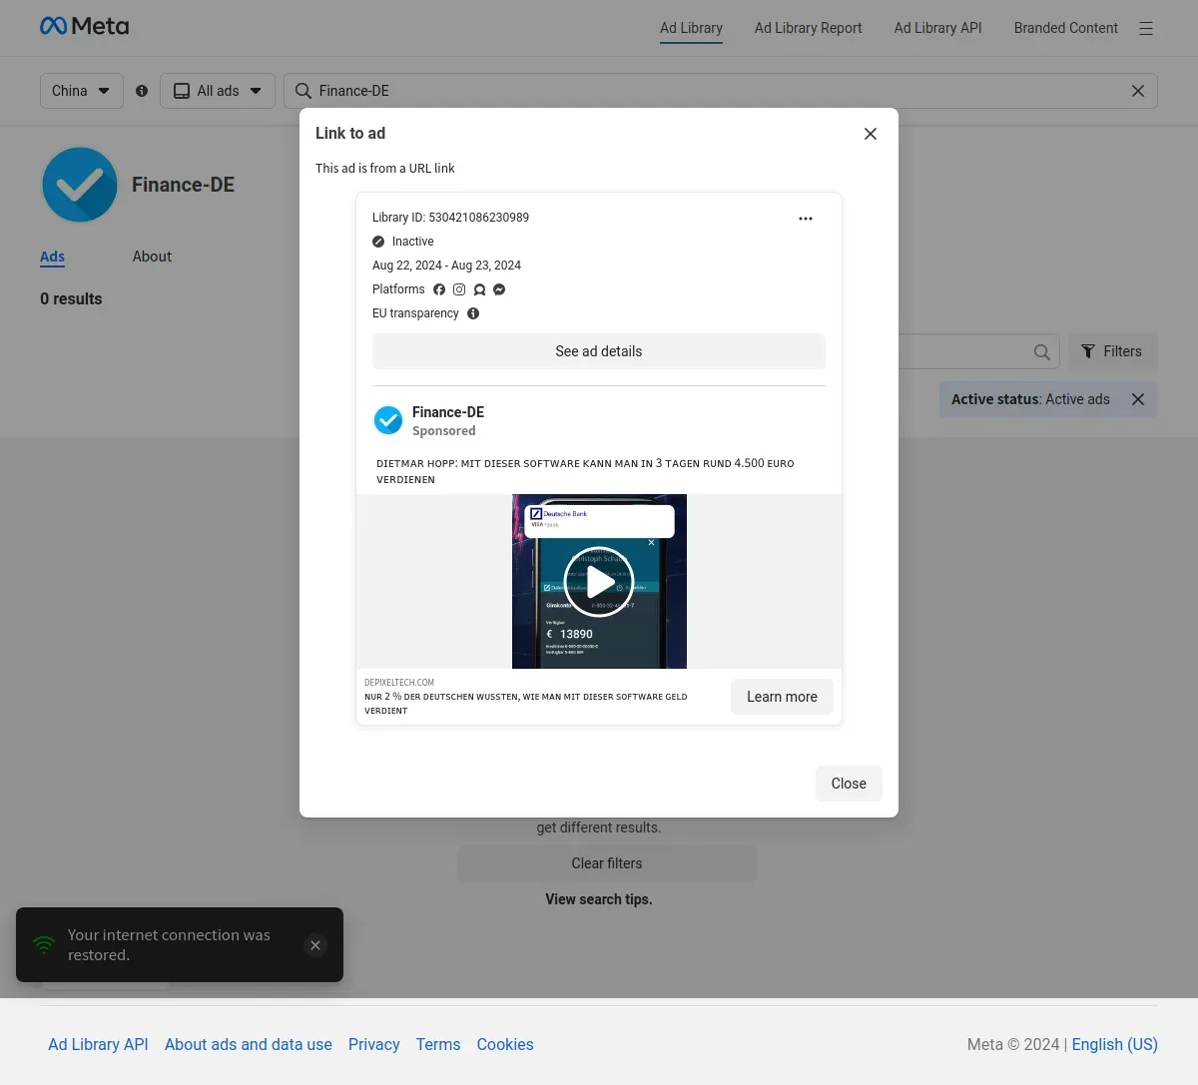Viewport: 1198px width, 1085px height.
Task: Remove the Active status filter chip
Action: pyautogui.click(x=1138, y=399)
